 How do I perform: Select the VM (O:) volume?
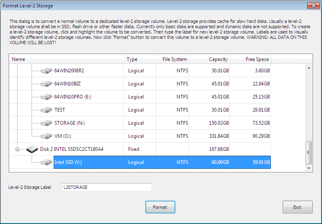click(x=63, y=136)
